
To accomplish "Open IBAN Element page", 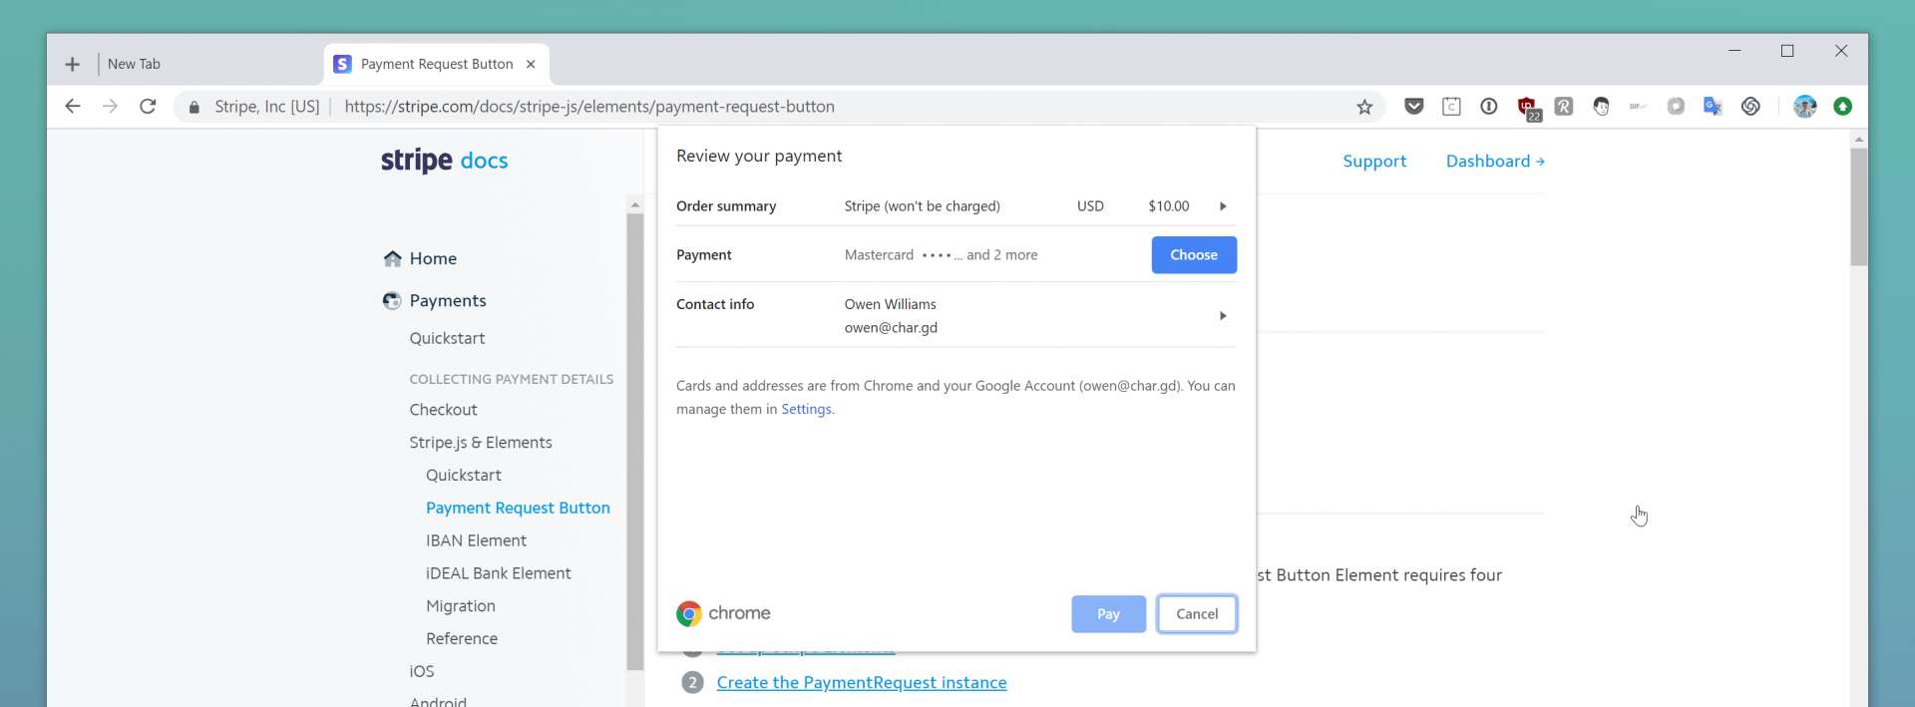I will pyautogui.click(x=476, y=540).
